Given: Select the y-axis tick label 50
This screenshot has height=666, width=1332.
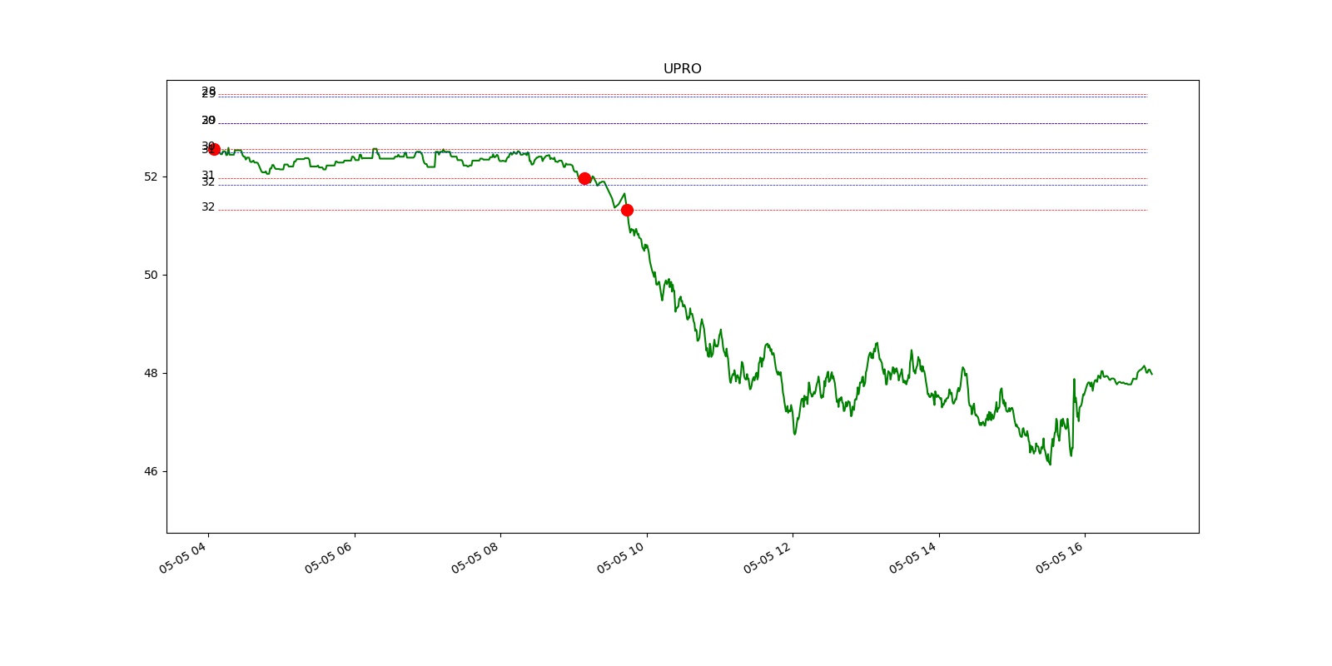Looking at the screenshot, I should click(151, 275).
